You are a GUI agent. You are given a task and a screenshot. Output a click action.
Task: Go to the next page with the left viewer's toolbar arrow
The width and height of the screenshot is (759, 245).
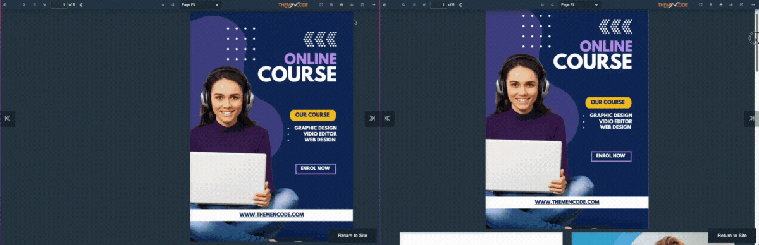[x=44, y=5]
